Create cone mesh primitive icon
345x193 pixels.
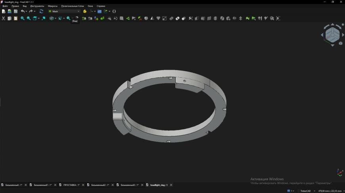(x=152, y=18)
